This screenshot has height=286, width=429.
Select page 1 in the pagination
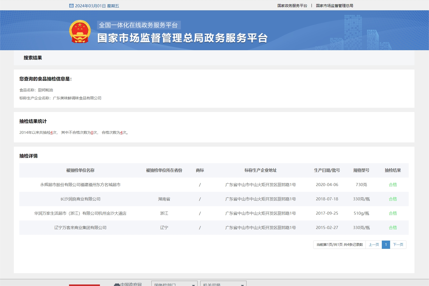pos(386,245)
